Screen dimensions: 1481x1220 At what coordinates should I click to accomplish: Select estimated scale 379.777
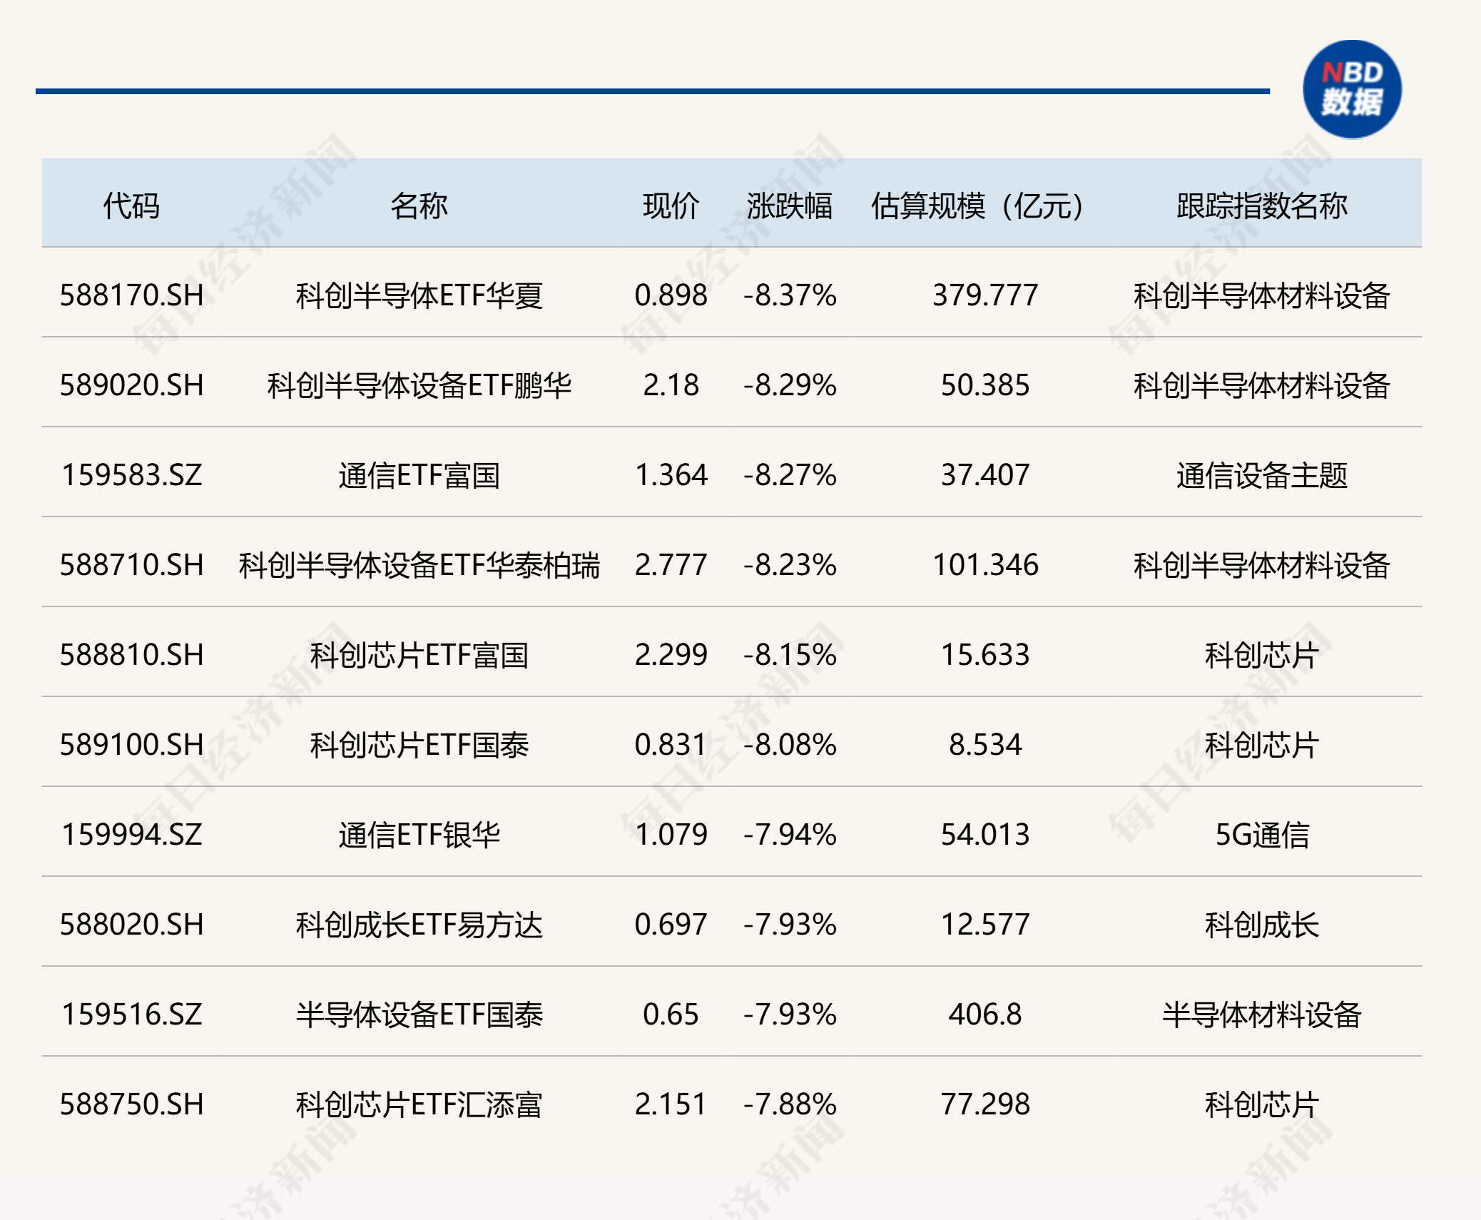984,295
